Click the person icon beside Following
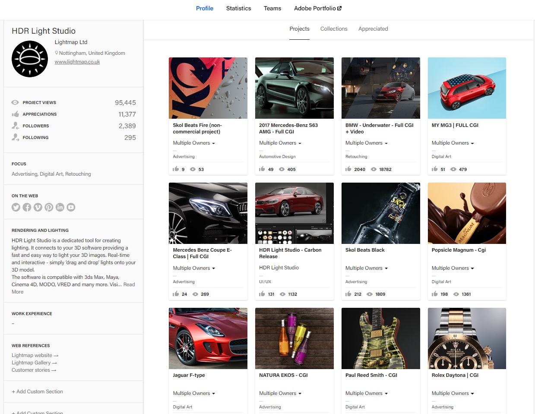 click(15, 137)
